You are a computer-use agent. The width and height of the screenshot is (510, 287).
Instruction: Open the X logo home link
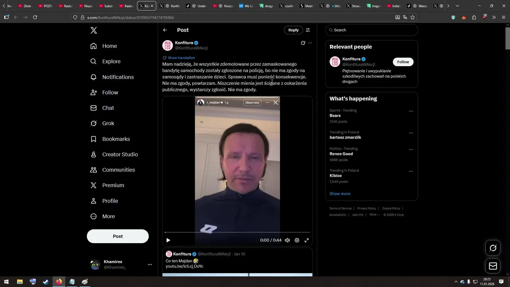click(94, 30)
